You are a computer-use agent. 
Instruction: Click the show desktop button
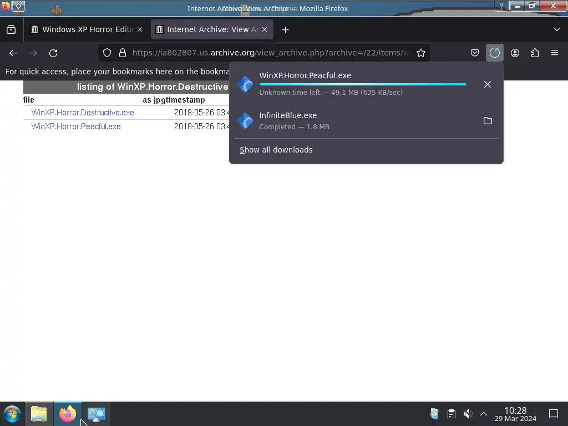point(554,414)
